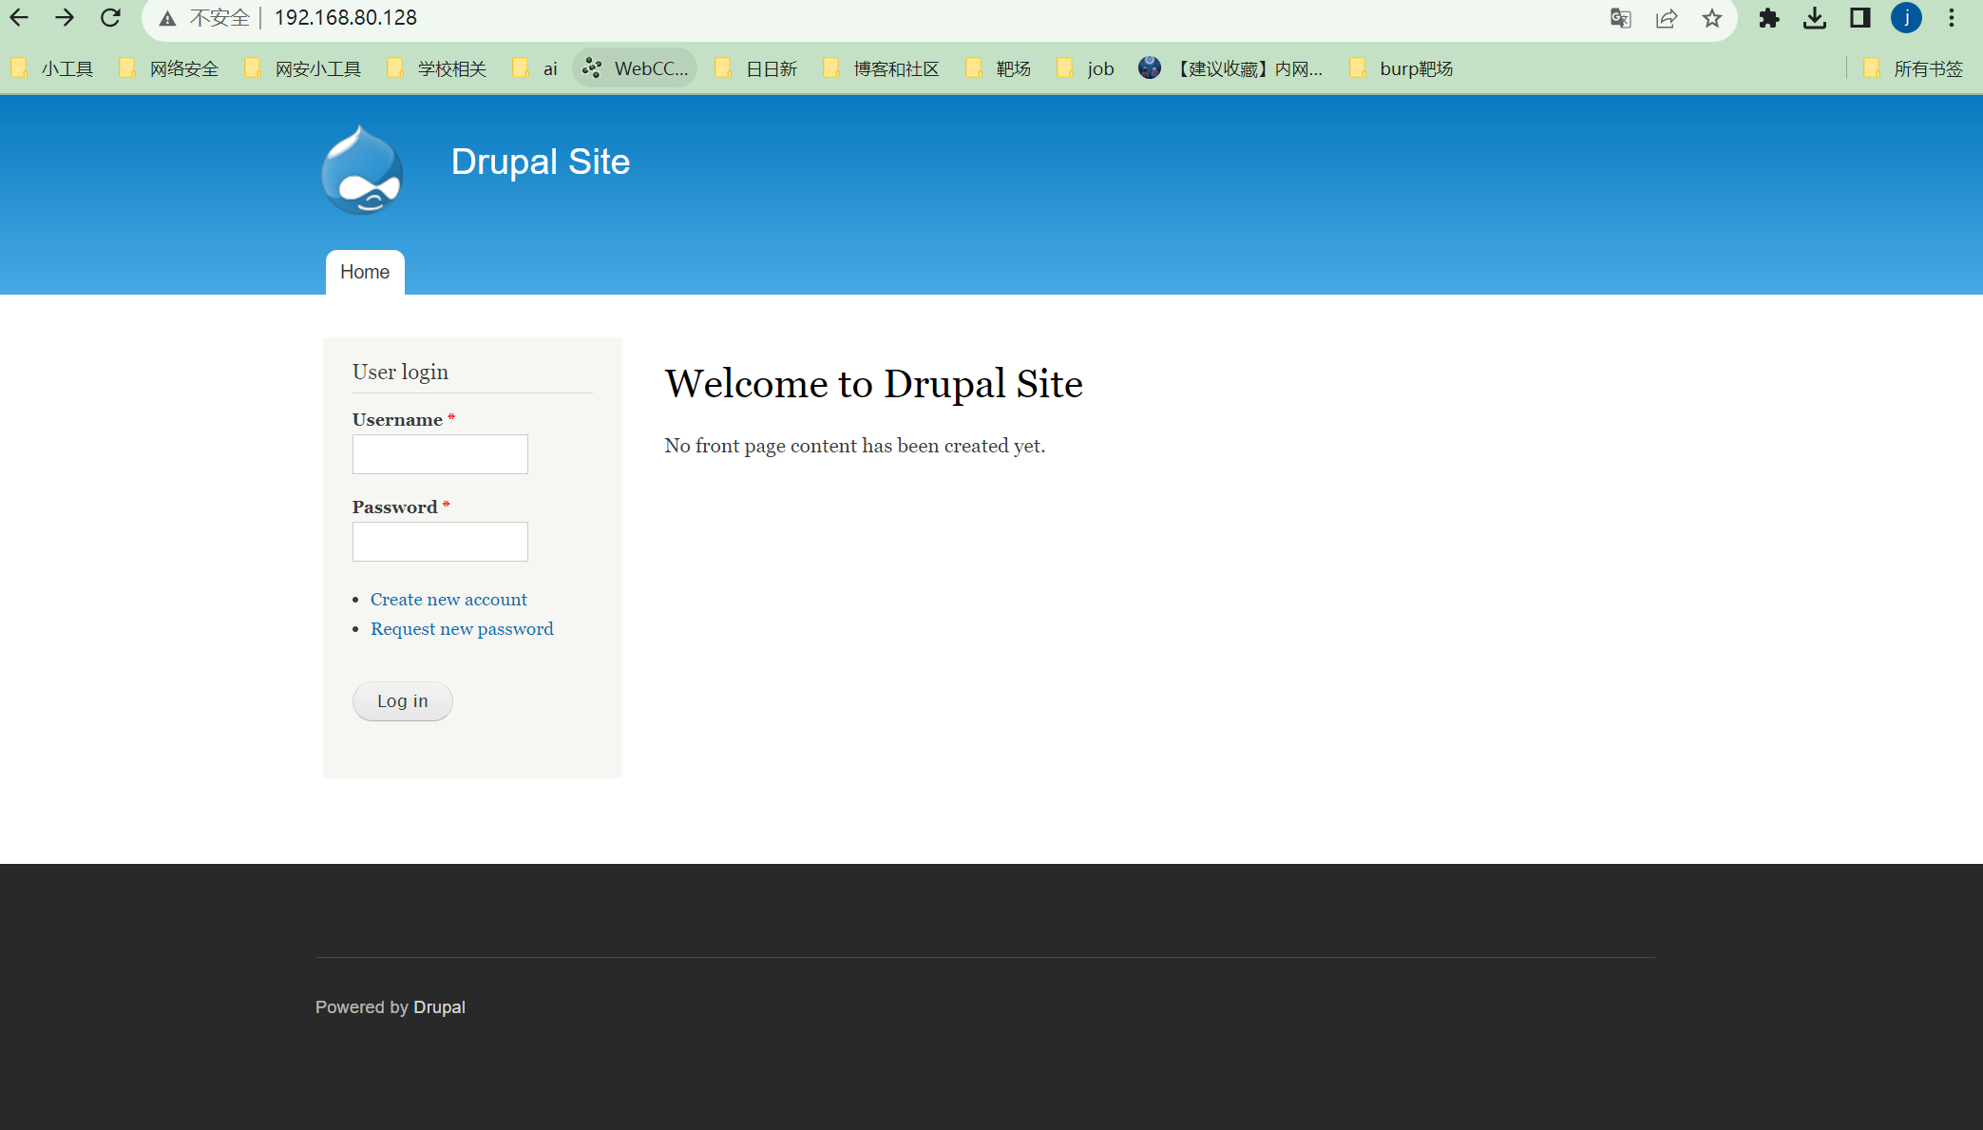The width and height of the screenshot is (1983, 1130).
Task: Open the profile avatar 'j'
Action: tap(1906, 18)
